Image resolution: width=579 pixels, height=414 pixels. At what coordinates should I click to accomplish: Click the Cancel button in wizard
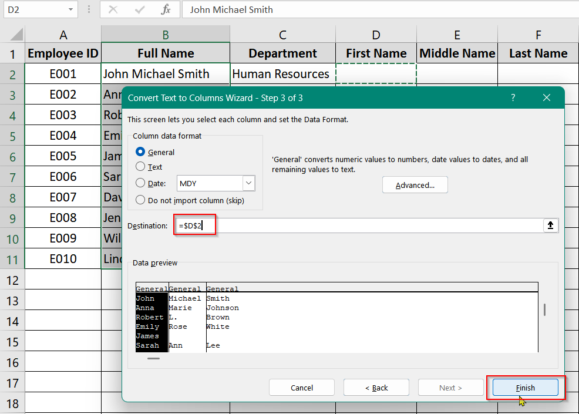pos(302,388)
